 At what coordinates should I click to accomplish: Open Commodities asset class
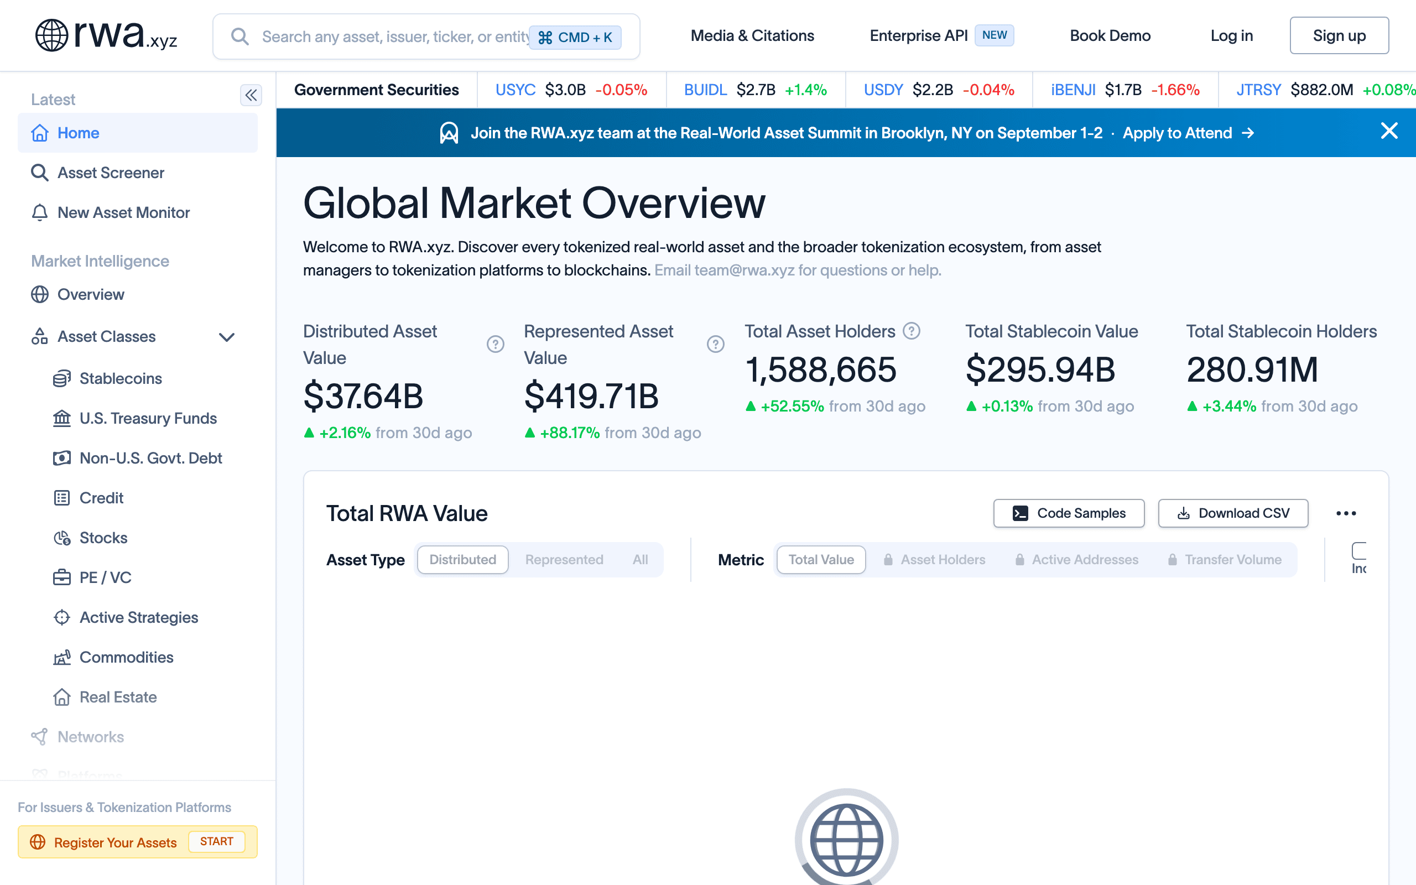pos(126,657)
